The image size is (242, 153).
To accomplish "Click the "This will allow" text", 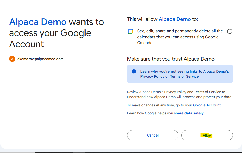I will click(142, 19).
